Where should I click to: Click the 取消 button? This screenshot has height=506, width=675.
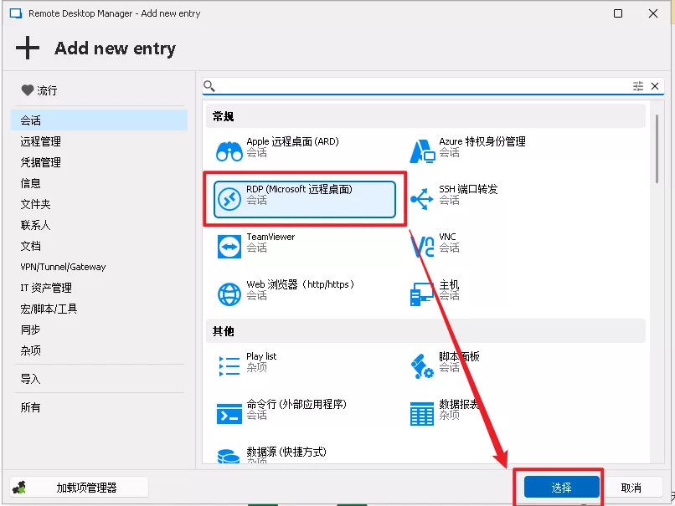[x=631, y=487]
